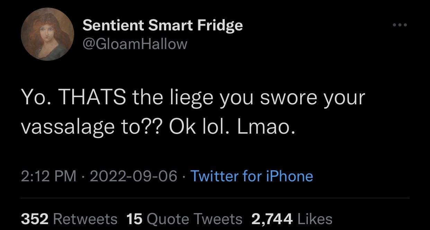Open the Sentient Smart Fridge display name
This screenshot has height=230, width=430.
[163, 25]
